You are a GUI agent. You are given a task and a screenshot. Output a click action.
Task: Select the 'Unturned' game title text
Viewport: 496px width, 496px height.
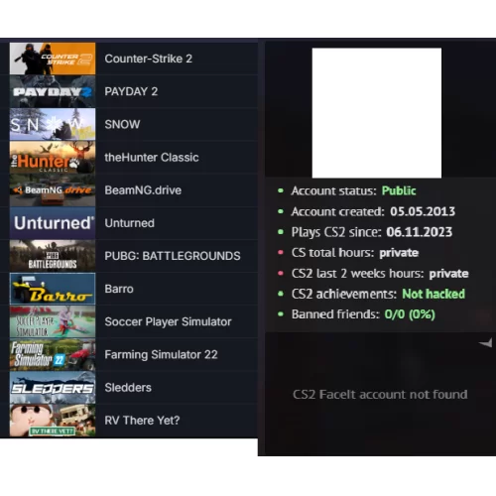tap(130, 223)
